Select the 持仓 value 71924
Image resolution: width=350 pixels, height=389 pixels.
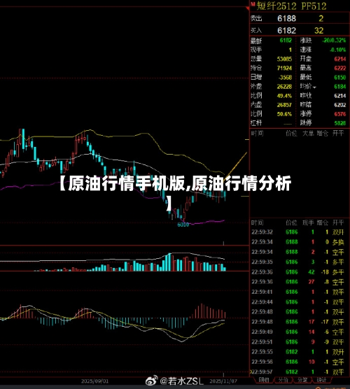(x=284, y=69)
